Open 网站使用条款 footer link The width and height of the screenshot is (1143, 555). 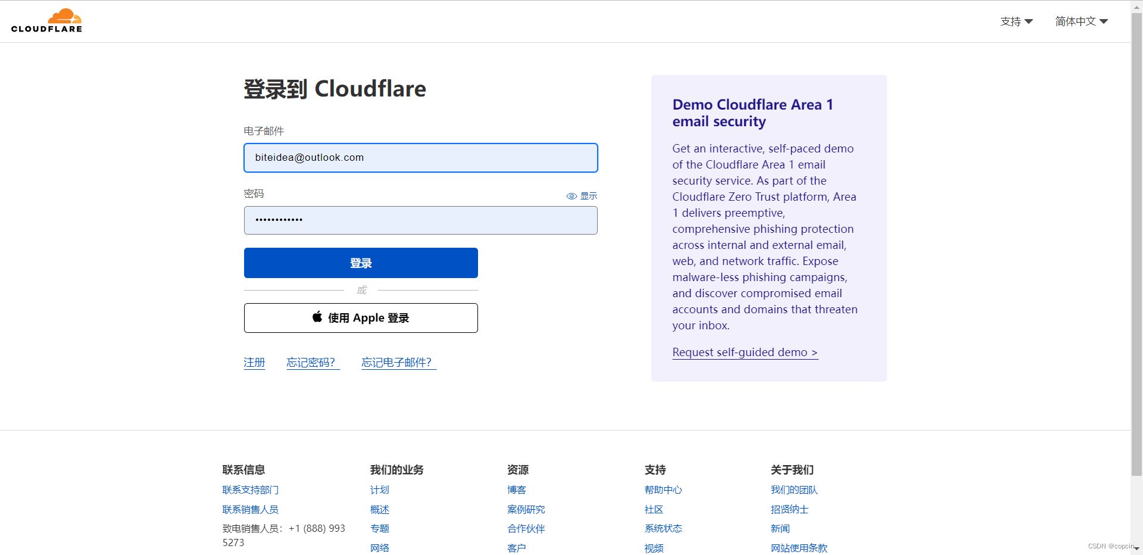(799, 548)
